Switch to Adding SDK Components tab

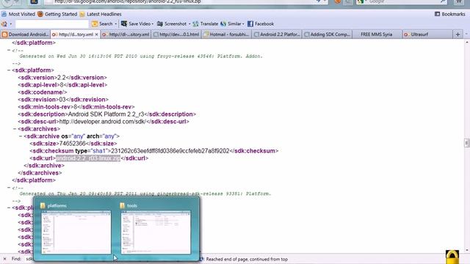pos(328,34)
